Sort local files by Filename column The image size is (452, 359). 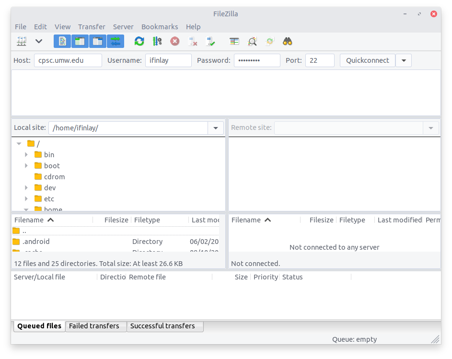pos(52,220)
